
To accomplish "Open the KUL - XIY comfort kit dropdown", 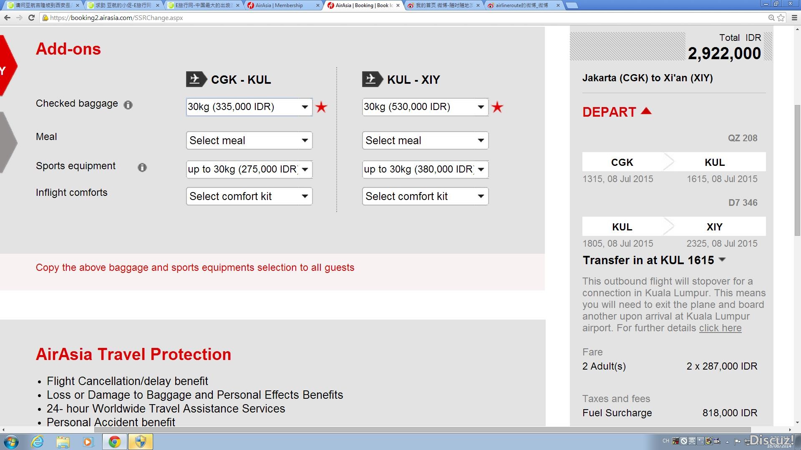I will click(x=425, y=196).
